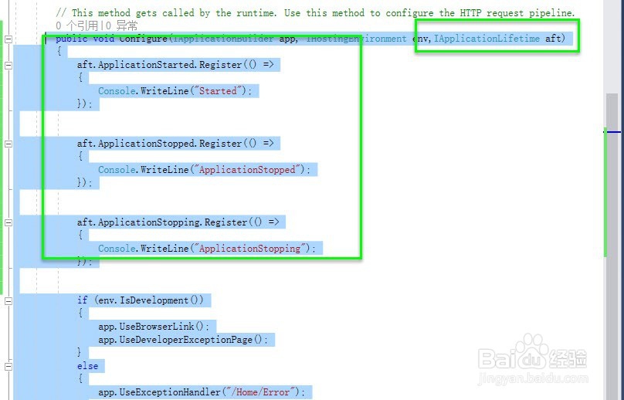The height and width of the screenshot is (400, 624).
Task: Collapse the ApplicationStarted.Register lambda block
Action: click(x=8, y=66)
